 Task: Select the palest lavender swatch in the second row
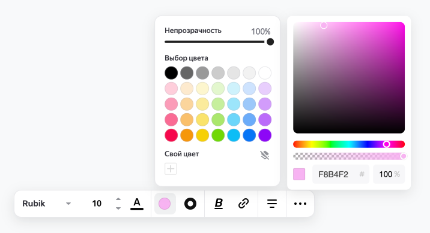265,89
